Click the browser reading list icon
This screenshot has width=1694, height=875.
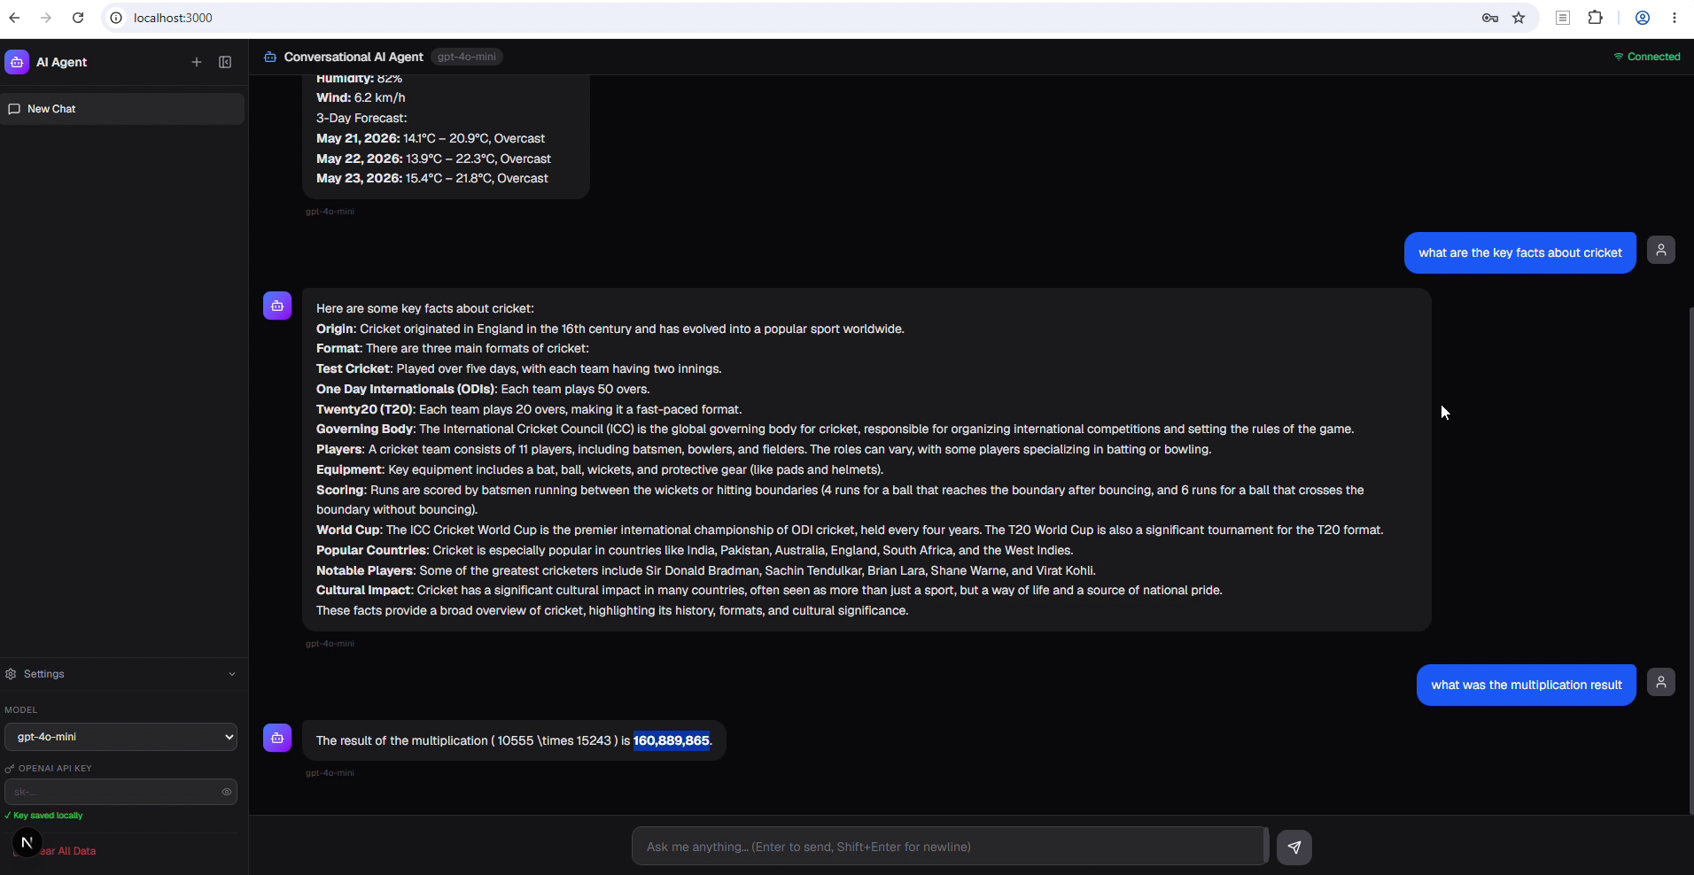point(1563,18)
